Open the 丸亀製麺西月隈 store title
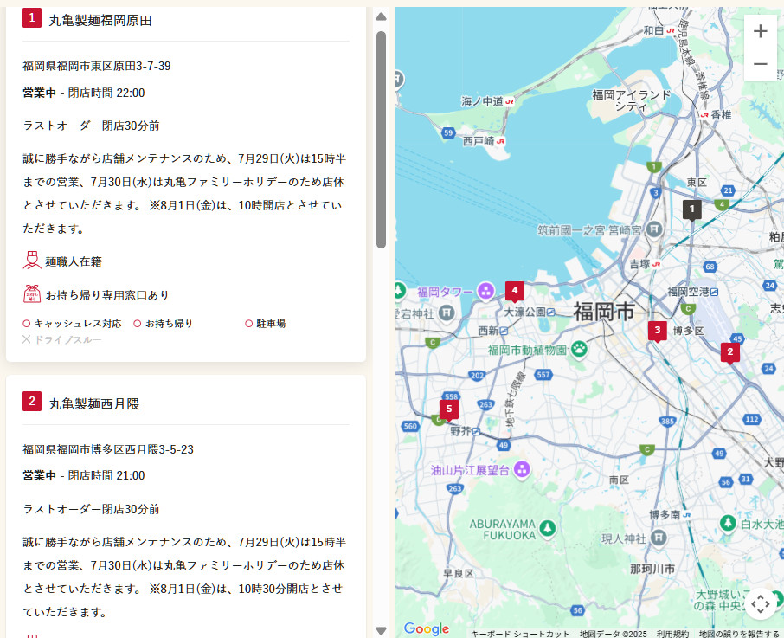This screenshot has width=784, height=638. click(x=94, y=404)
